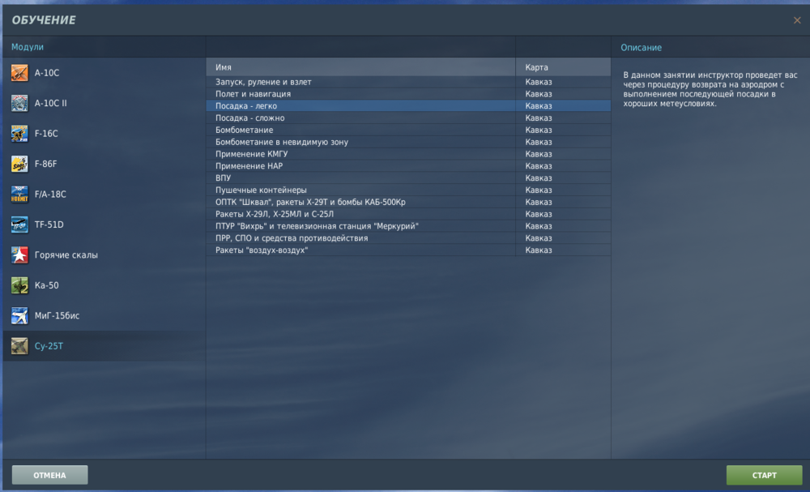Select lesson Посадка - легко
Screen dimensions: 810x492
408,106
